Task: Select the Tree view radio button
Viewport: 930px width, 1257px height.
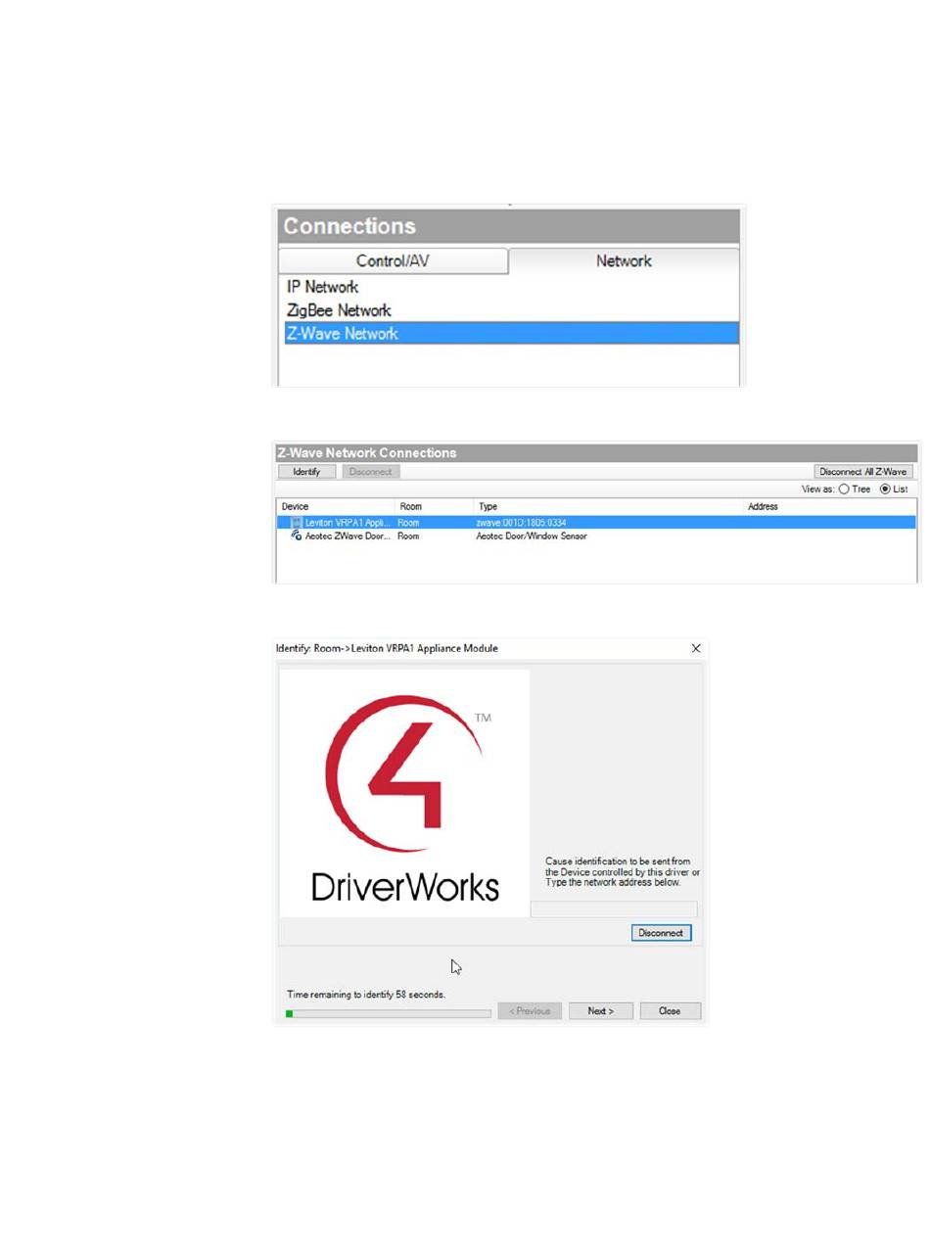Action: (x=843, y=489)
